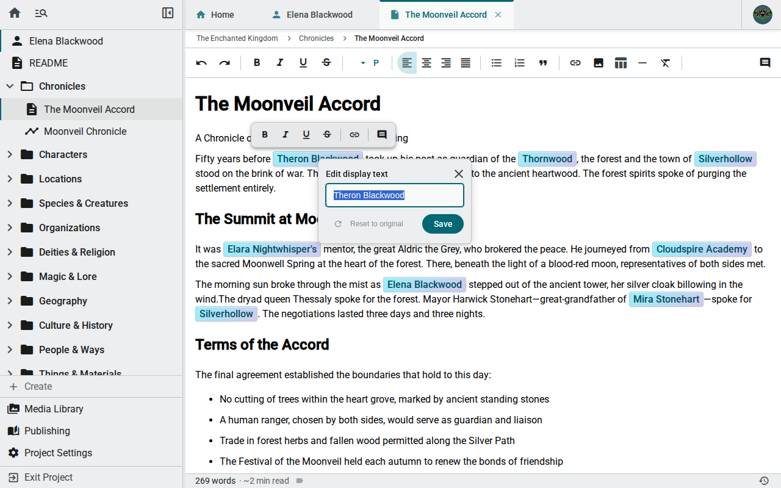Open the Media Library
Screen dimensions: 781x488
click(92, 409)
